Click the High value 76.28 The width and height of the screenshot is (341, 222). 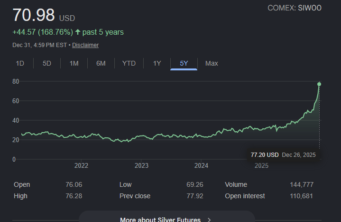(x=74, y=196)
